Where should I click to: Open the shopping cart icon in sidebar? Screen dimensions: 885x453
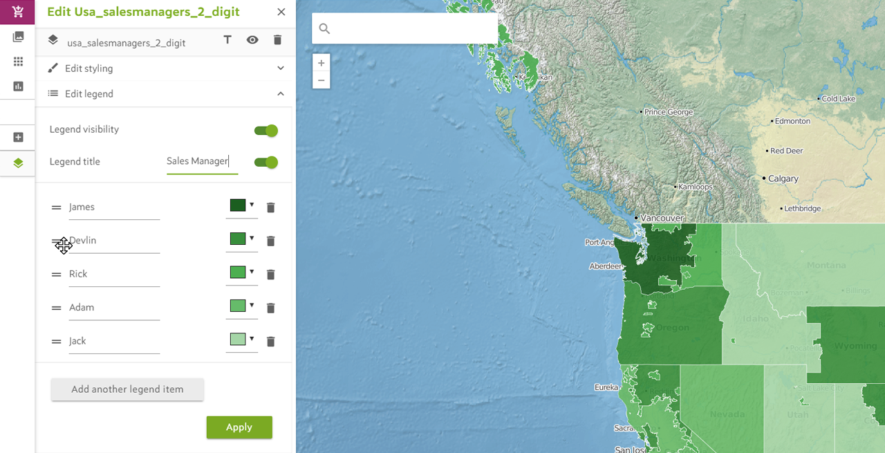coord(18,12)
